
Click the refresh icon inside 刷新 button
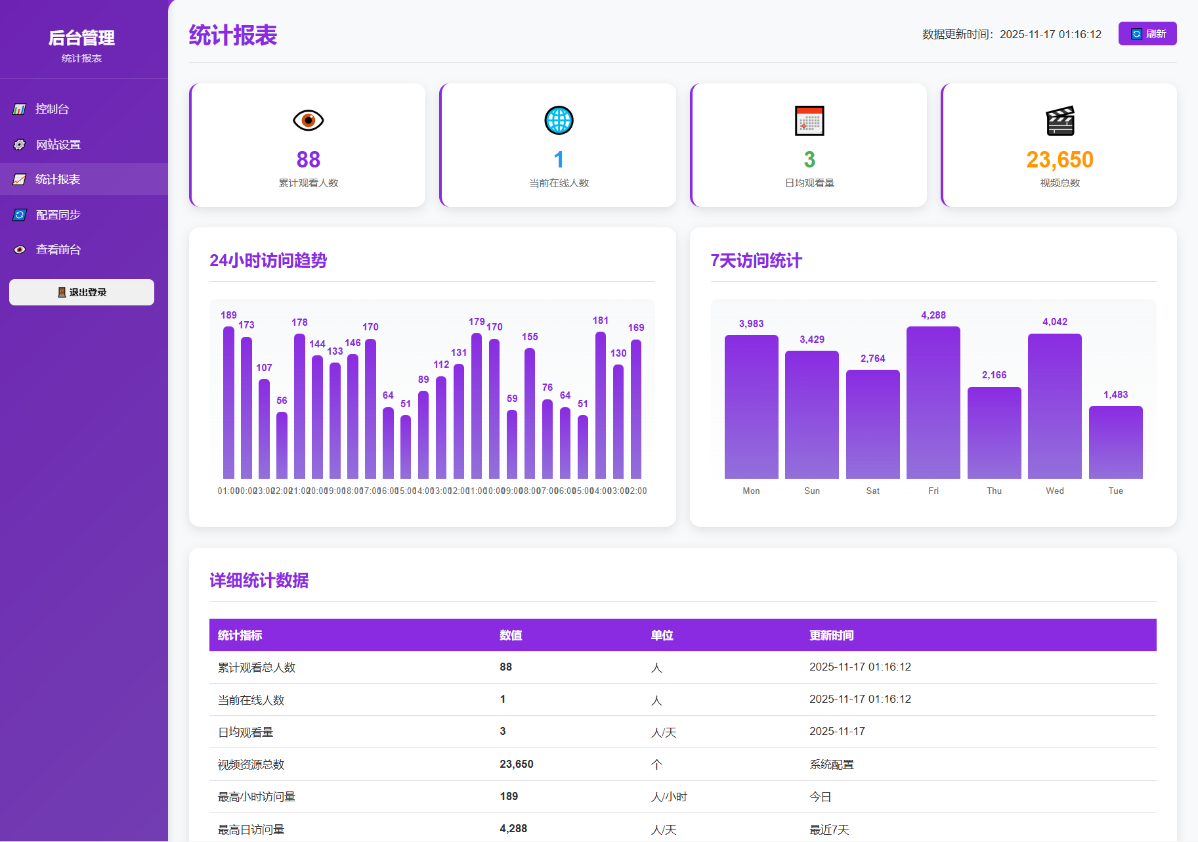click(x=1135, y=33)
